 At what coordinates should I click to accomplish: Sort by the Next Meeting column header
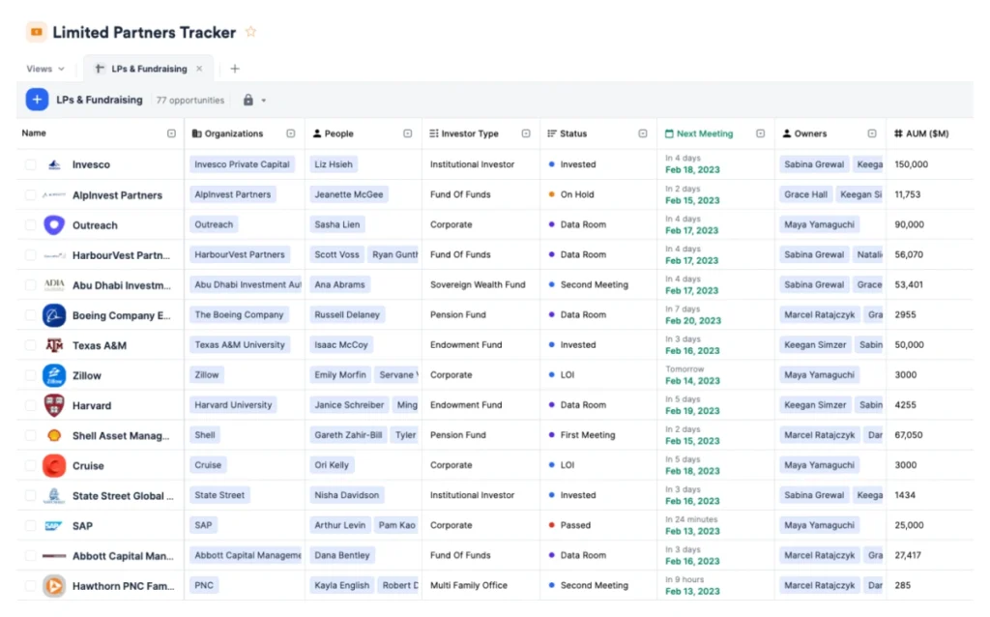click(x=704, y=133)
